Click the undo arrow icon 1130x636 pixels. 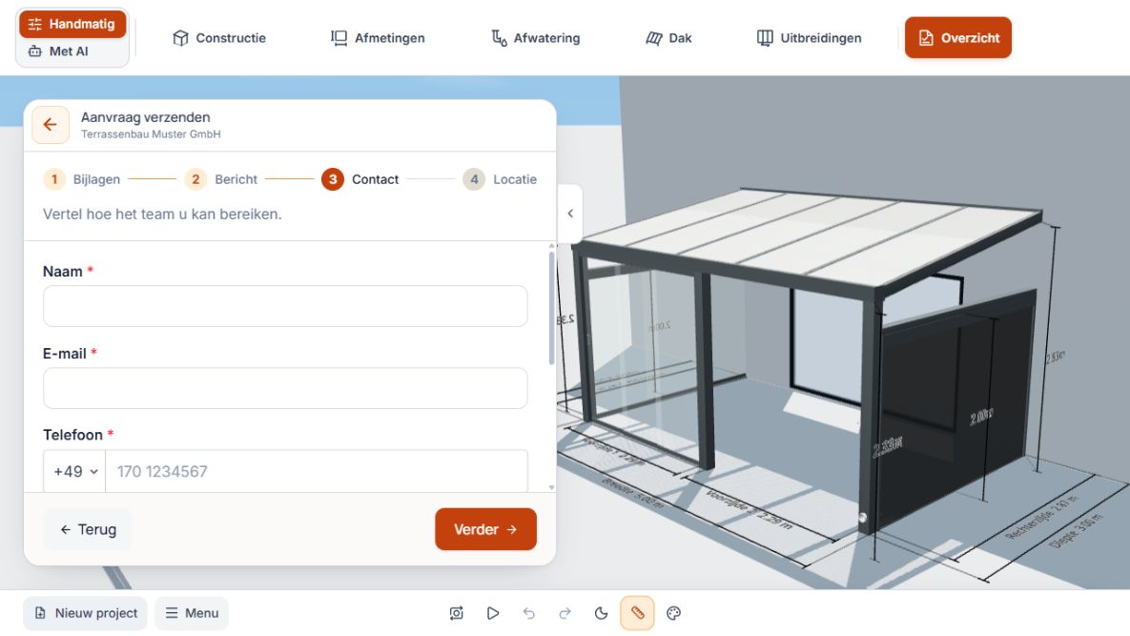tap(529, 613)
